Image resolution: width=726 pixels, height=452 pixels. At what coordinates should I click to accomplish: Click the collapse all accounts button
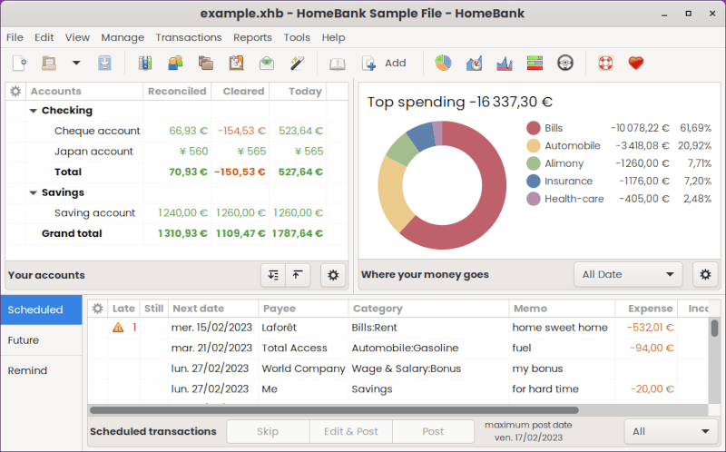pos(298,275)
